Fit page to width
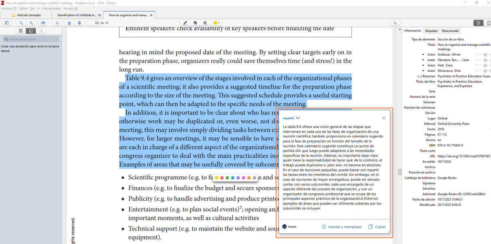Viewport: 491px width, 244px height. pyautogui.click(x=44, y=23)
